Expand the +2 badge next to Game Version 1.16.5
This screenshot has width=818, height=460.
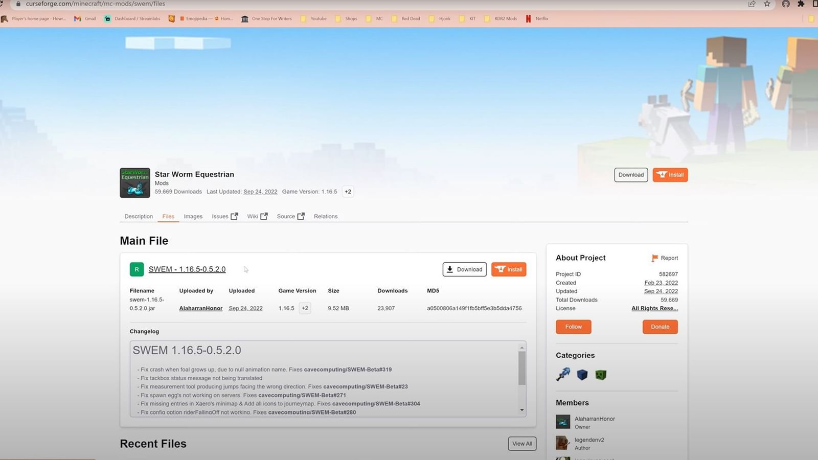[305, 308]
